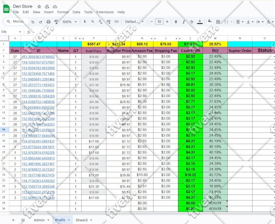275x224 pixels.
Task: Open order link 114-9756391-5891437
Action: (x=38, y=142)
